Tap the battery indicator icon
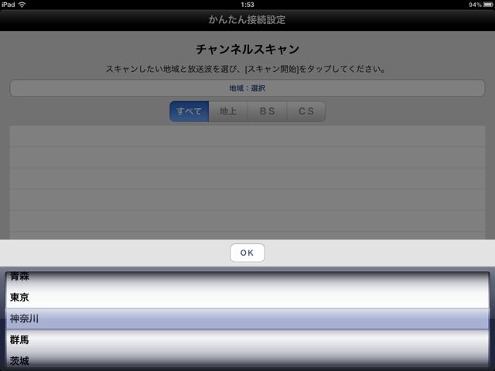Viewport: 495px width, 371px height. point(488,5)
